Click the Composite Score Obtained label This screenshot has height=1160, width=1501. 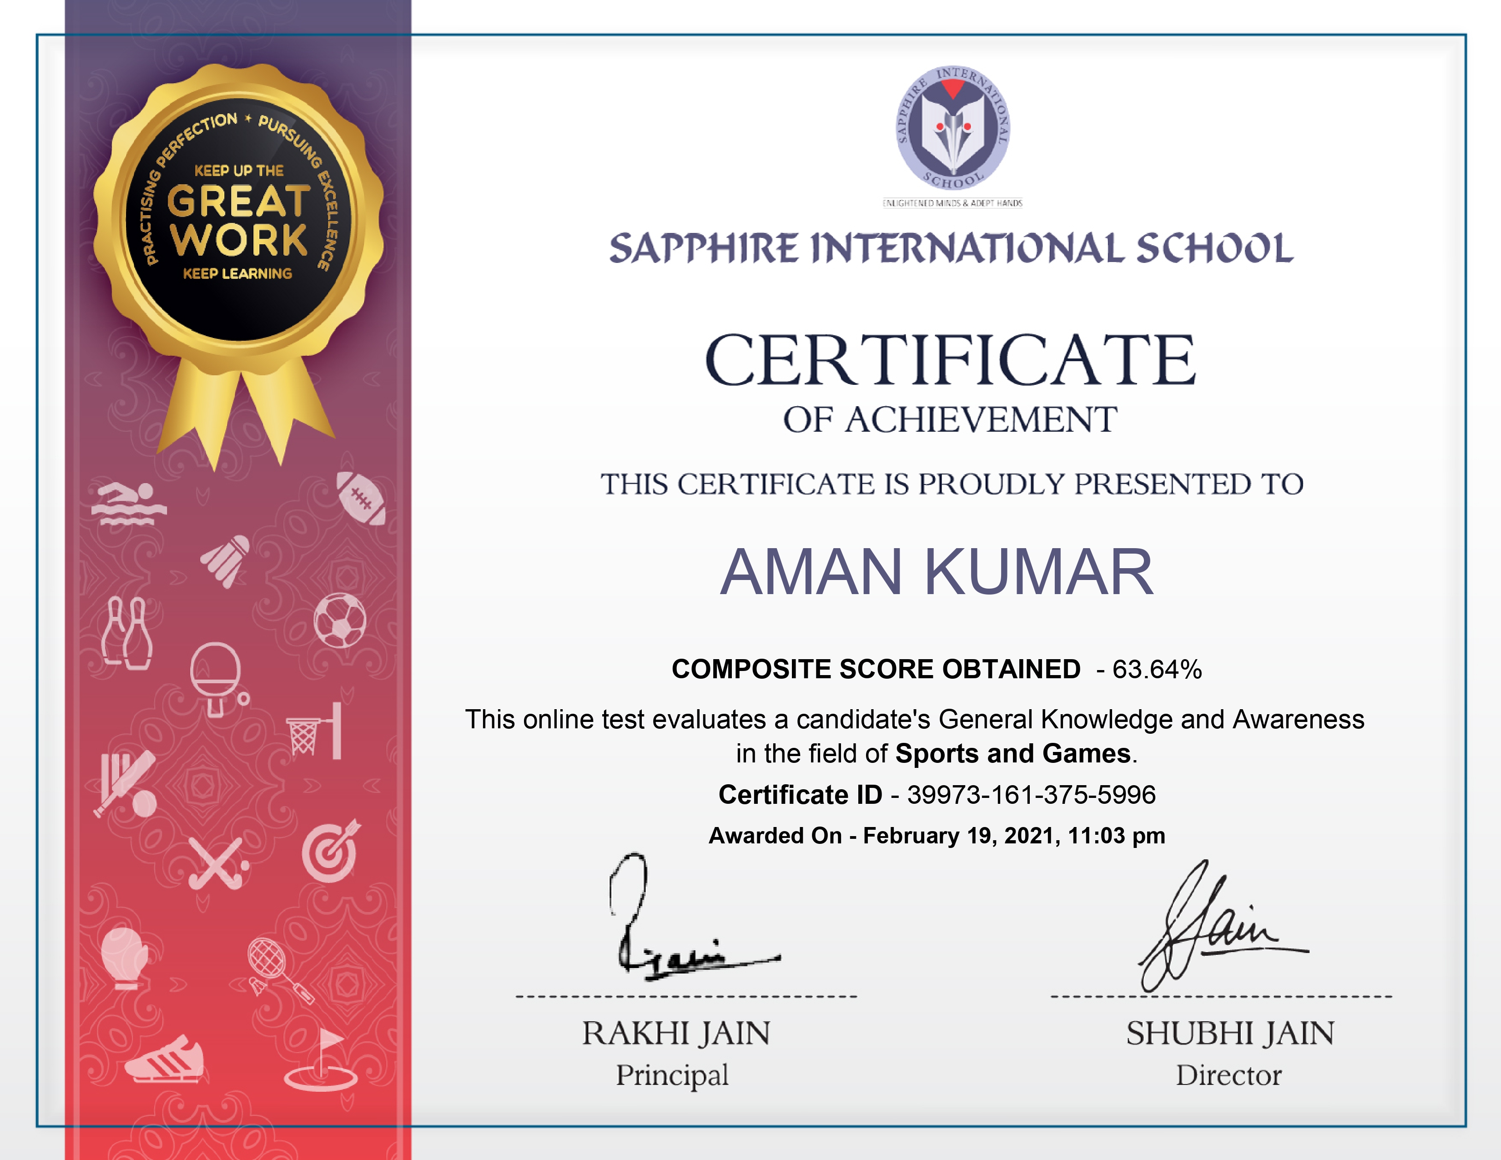click(876, 669)
